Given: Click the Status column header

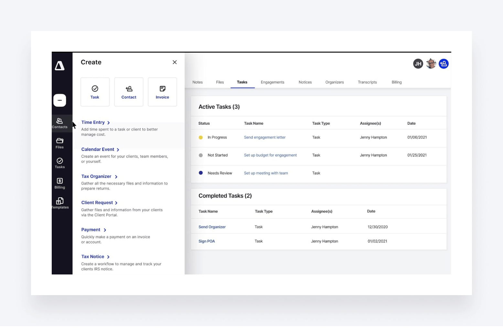Looking at the screenshot, I should click(x=204, y=123).
